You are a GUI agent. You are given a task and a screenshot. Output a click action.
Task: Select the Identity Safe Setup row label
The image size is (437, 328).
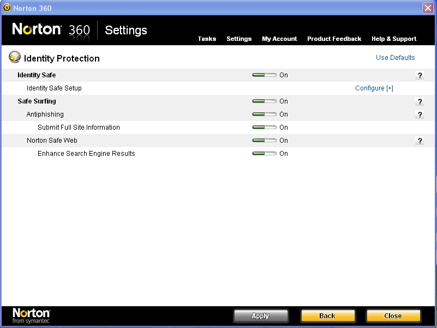54,88
